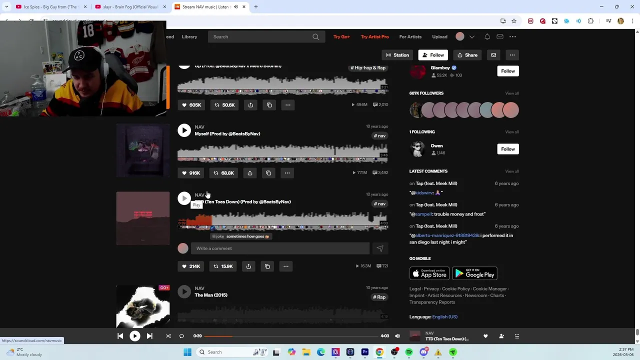Repost Myself track showing 68.8K reposts

point(223,173)
